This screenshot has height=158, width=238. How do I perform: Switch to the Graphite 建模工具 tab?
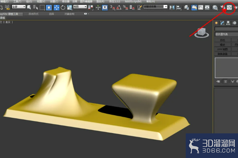pos(11,14)
